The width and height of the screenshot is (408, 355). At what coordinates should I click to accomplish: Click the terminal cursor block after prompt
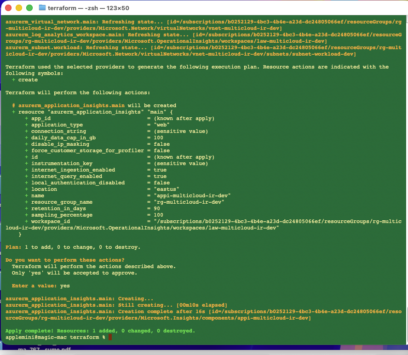pos(110,337)
